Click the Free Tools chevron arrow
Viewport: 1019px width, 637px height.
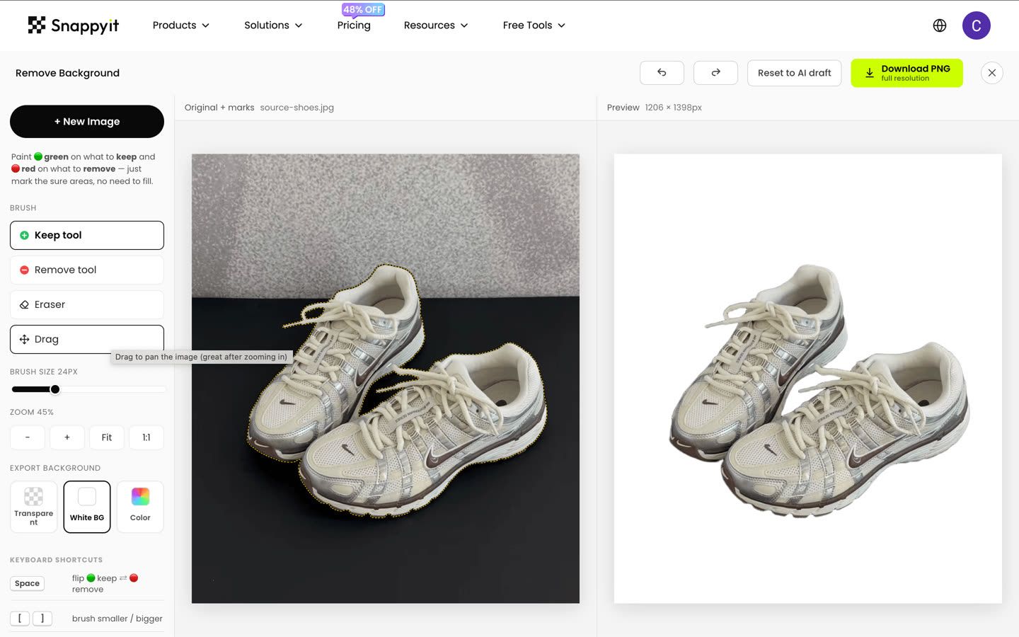(562, 25)
